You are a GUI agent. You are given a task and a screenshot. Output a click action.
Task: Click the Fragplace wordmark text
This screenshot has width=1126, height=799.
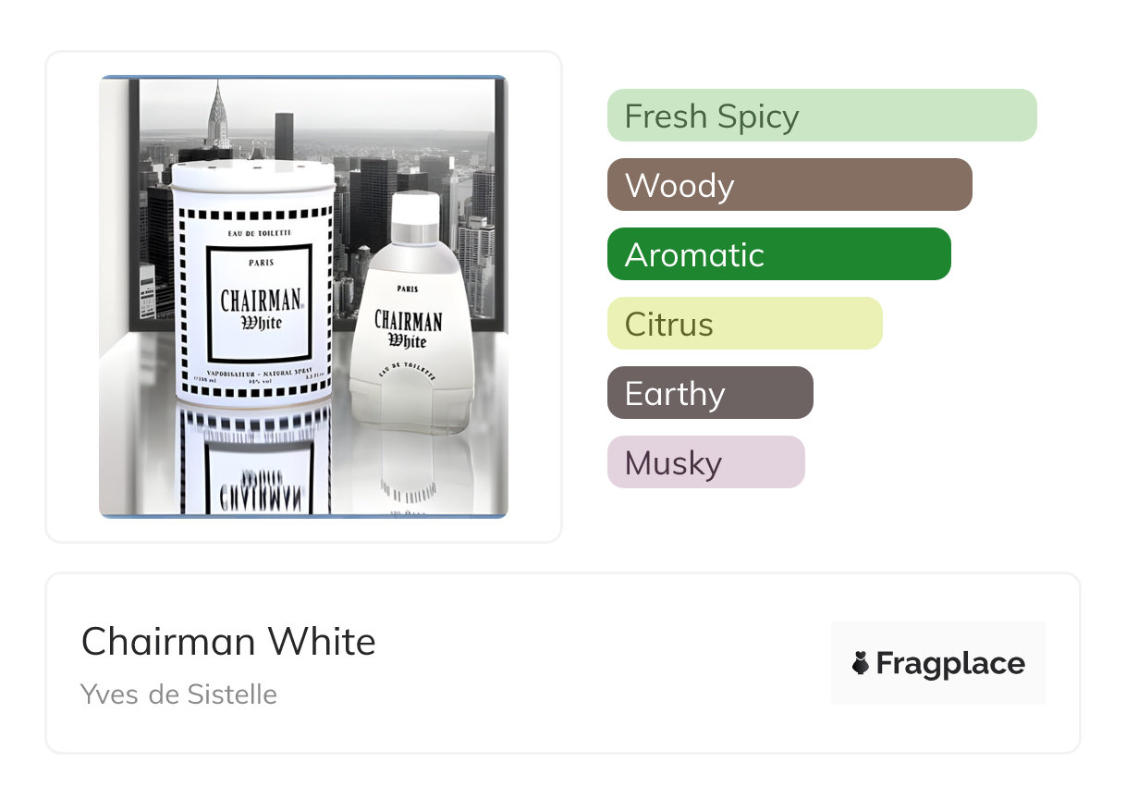(x=950, y=663)
